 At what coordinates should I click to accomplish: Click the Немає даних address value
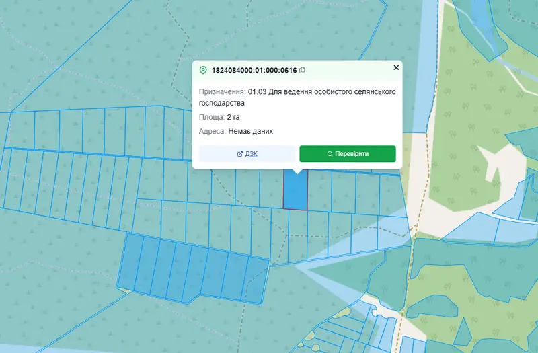(250, 131)
